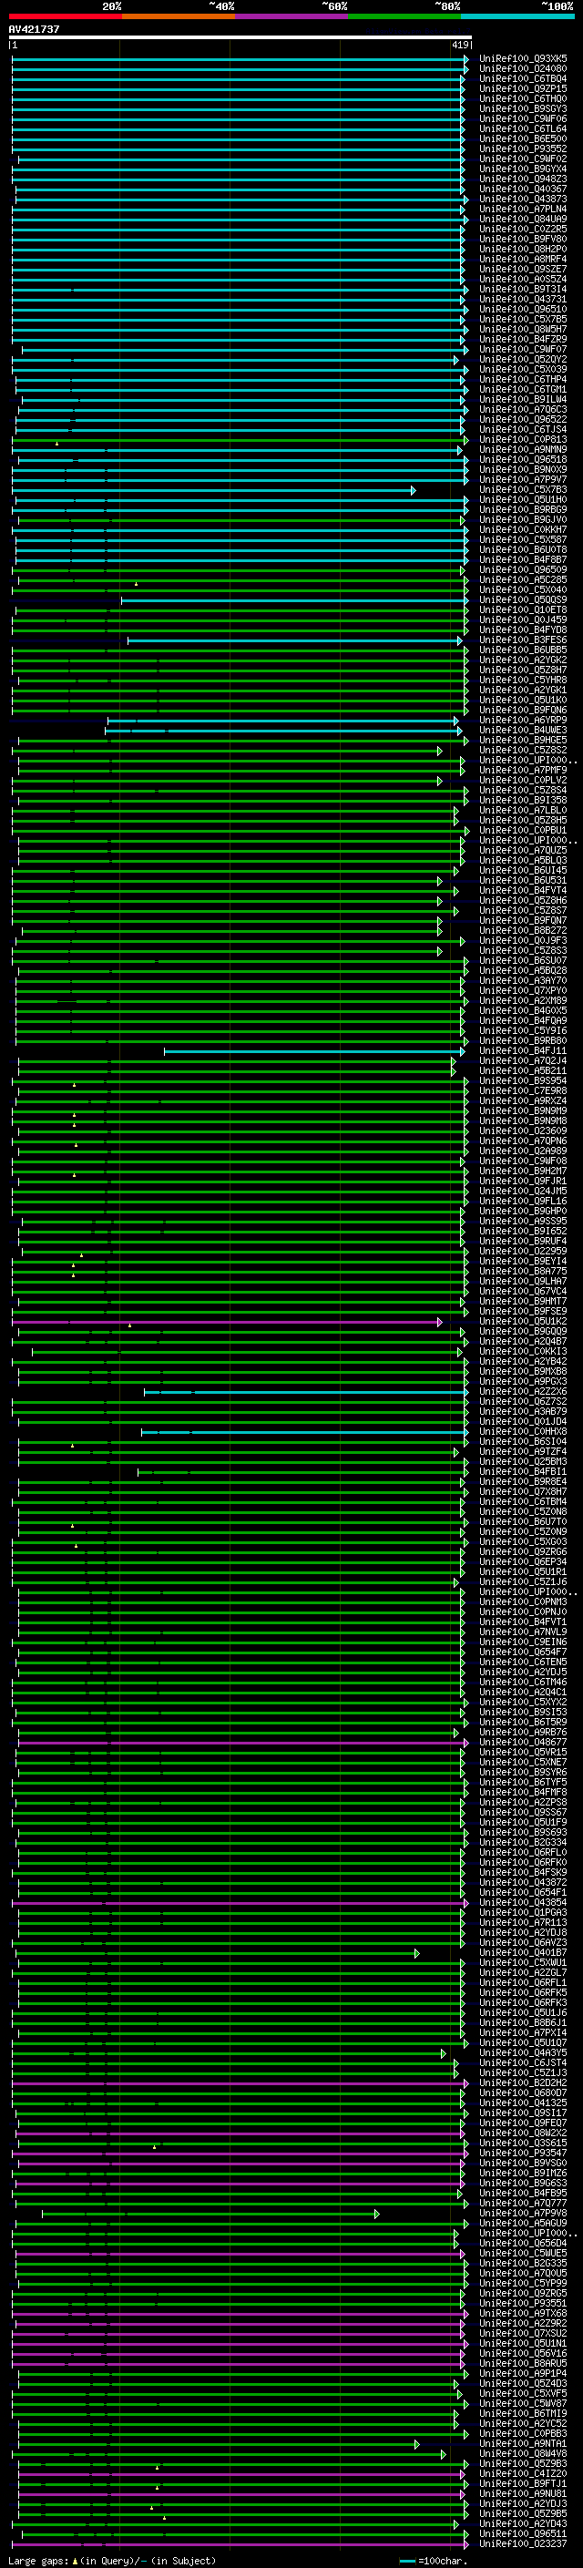The width and height of the screenshot is (583, 2568).
Task: Click the 419 end position label
Action: pos(460,45)
